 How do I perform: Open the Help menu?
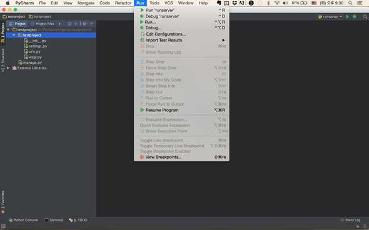click(203, 3)
